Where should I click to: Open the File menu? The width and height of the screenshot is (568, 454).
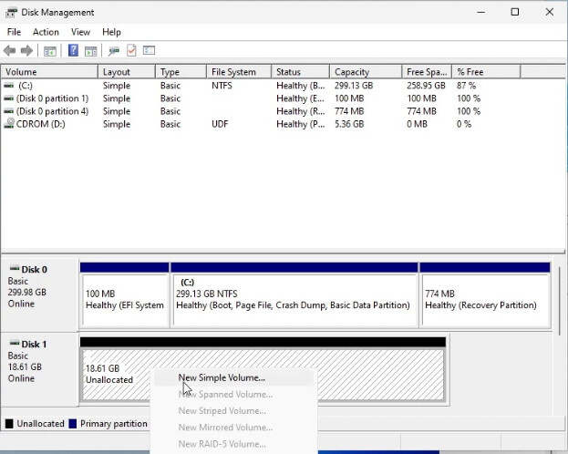tap(14, 32)
